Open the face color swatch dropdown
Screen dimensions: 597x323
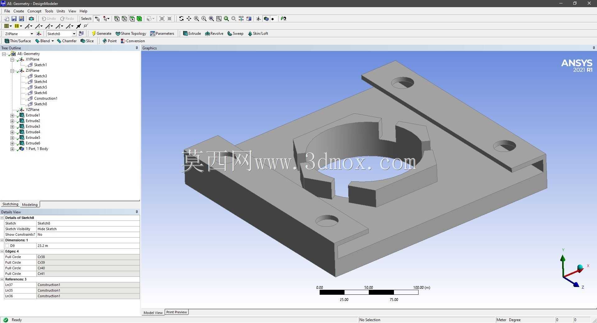(x=11, y=26)
